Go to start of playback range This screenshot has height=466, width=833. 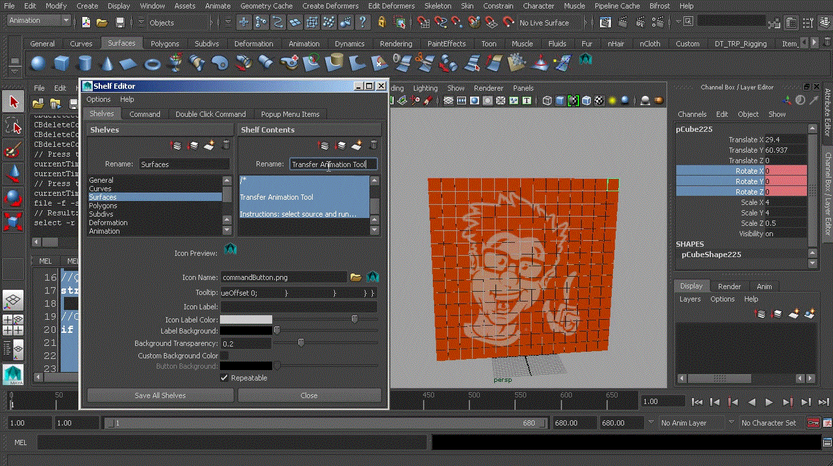pos(697,402)
